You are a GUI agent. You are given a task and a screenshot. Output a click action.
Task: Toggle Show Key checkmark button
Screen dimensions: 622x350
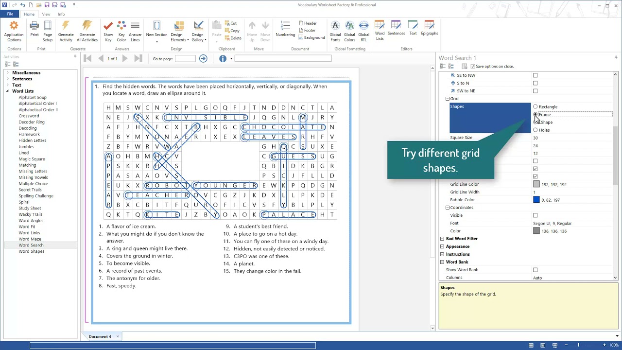pyautogui.click(x=108, y=31)
